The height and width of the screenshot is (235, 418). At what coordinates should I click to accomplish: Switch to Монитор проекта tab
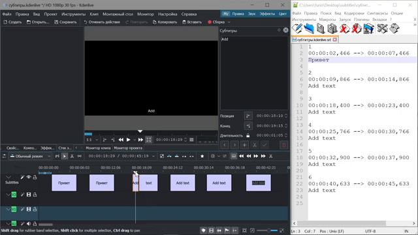pos(128,148)
